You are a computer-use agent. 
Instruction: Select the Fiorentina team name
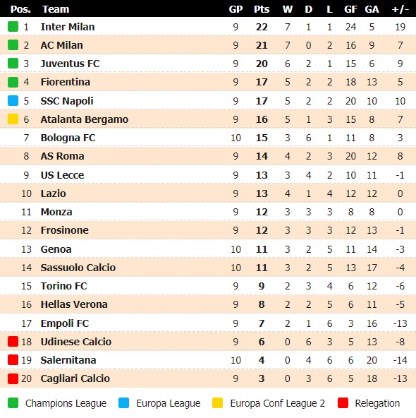(x=65, y=82)
